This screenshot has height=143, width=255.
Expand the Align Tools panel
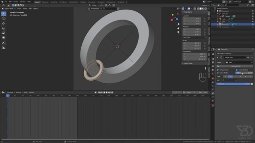point(183,64)
